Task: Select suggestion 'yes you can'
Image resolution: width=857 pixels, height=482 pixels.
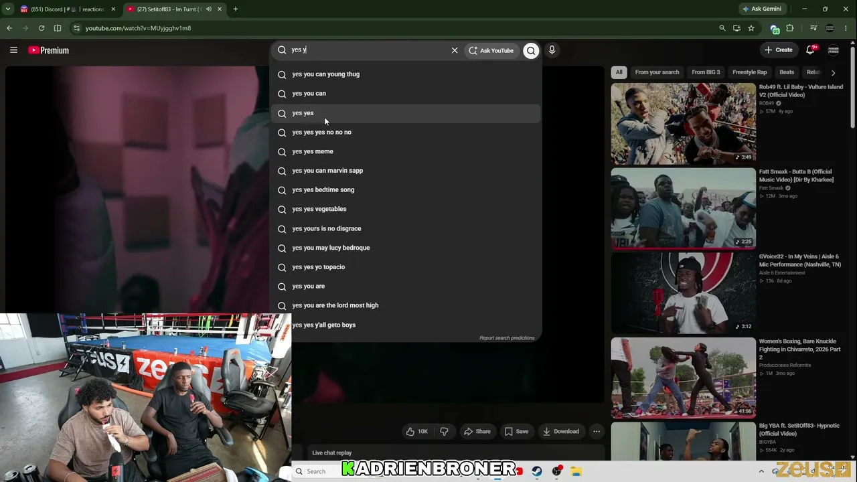Action: pos(406,94)
